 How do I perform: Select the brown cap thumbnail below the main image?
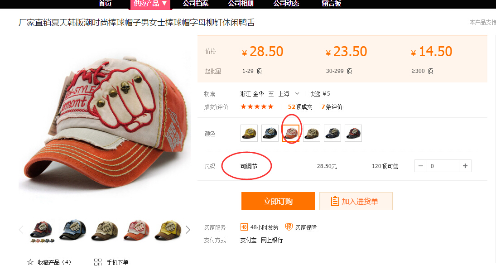105,230
